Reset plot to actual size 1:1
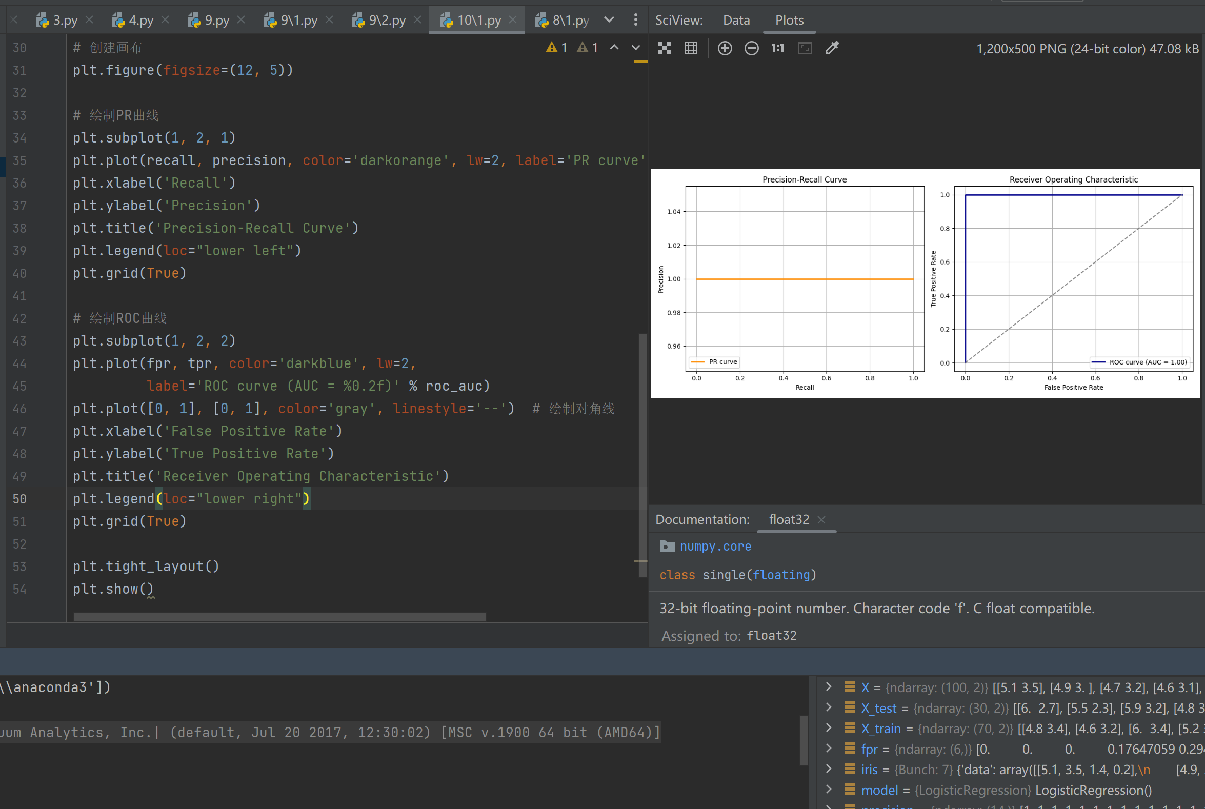The height and width of the screenshot is (809, 1205). [x=778, y=49]
